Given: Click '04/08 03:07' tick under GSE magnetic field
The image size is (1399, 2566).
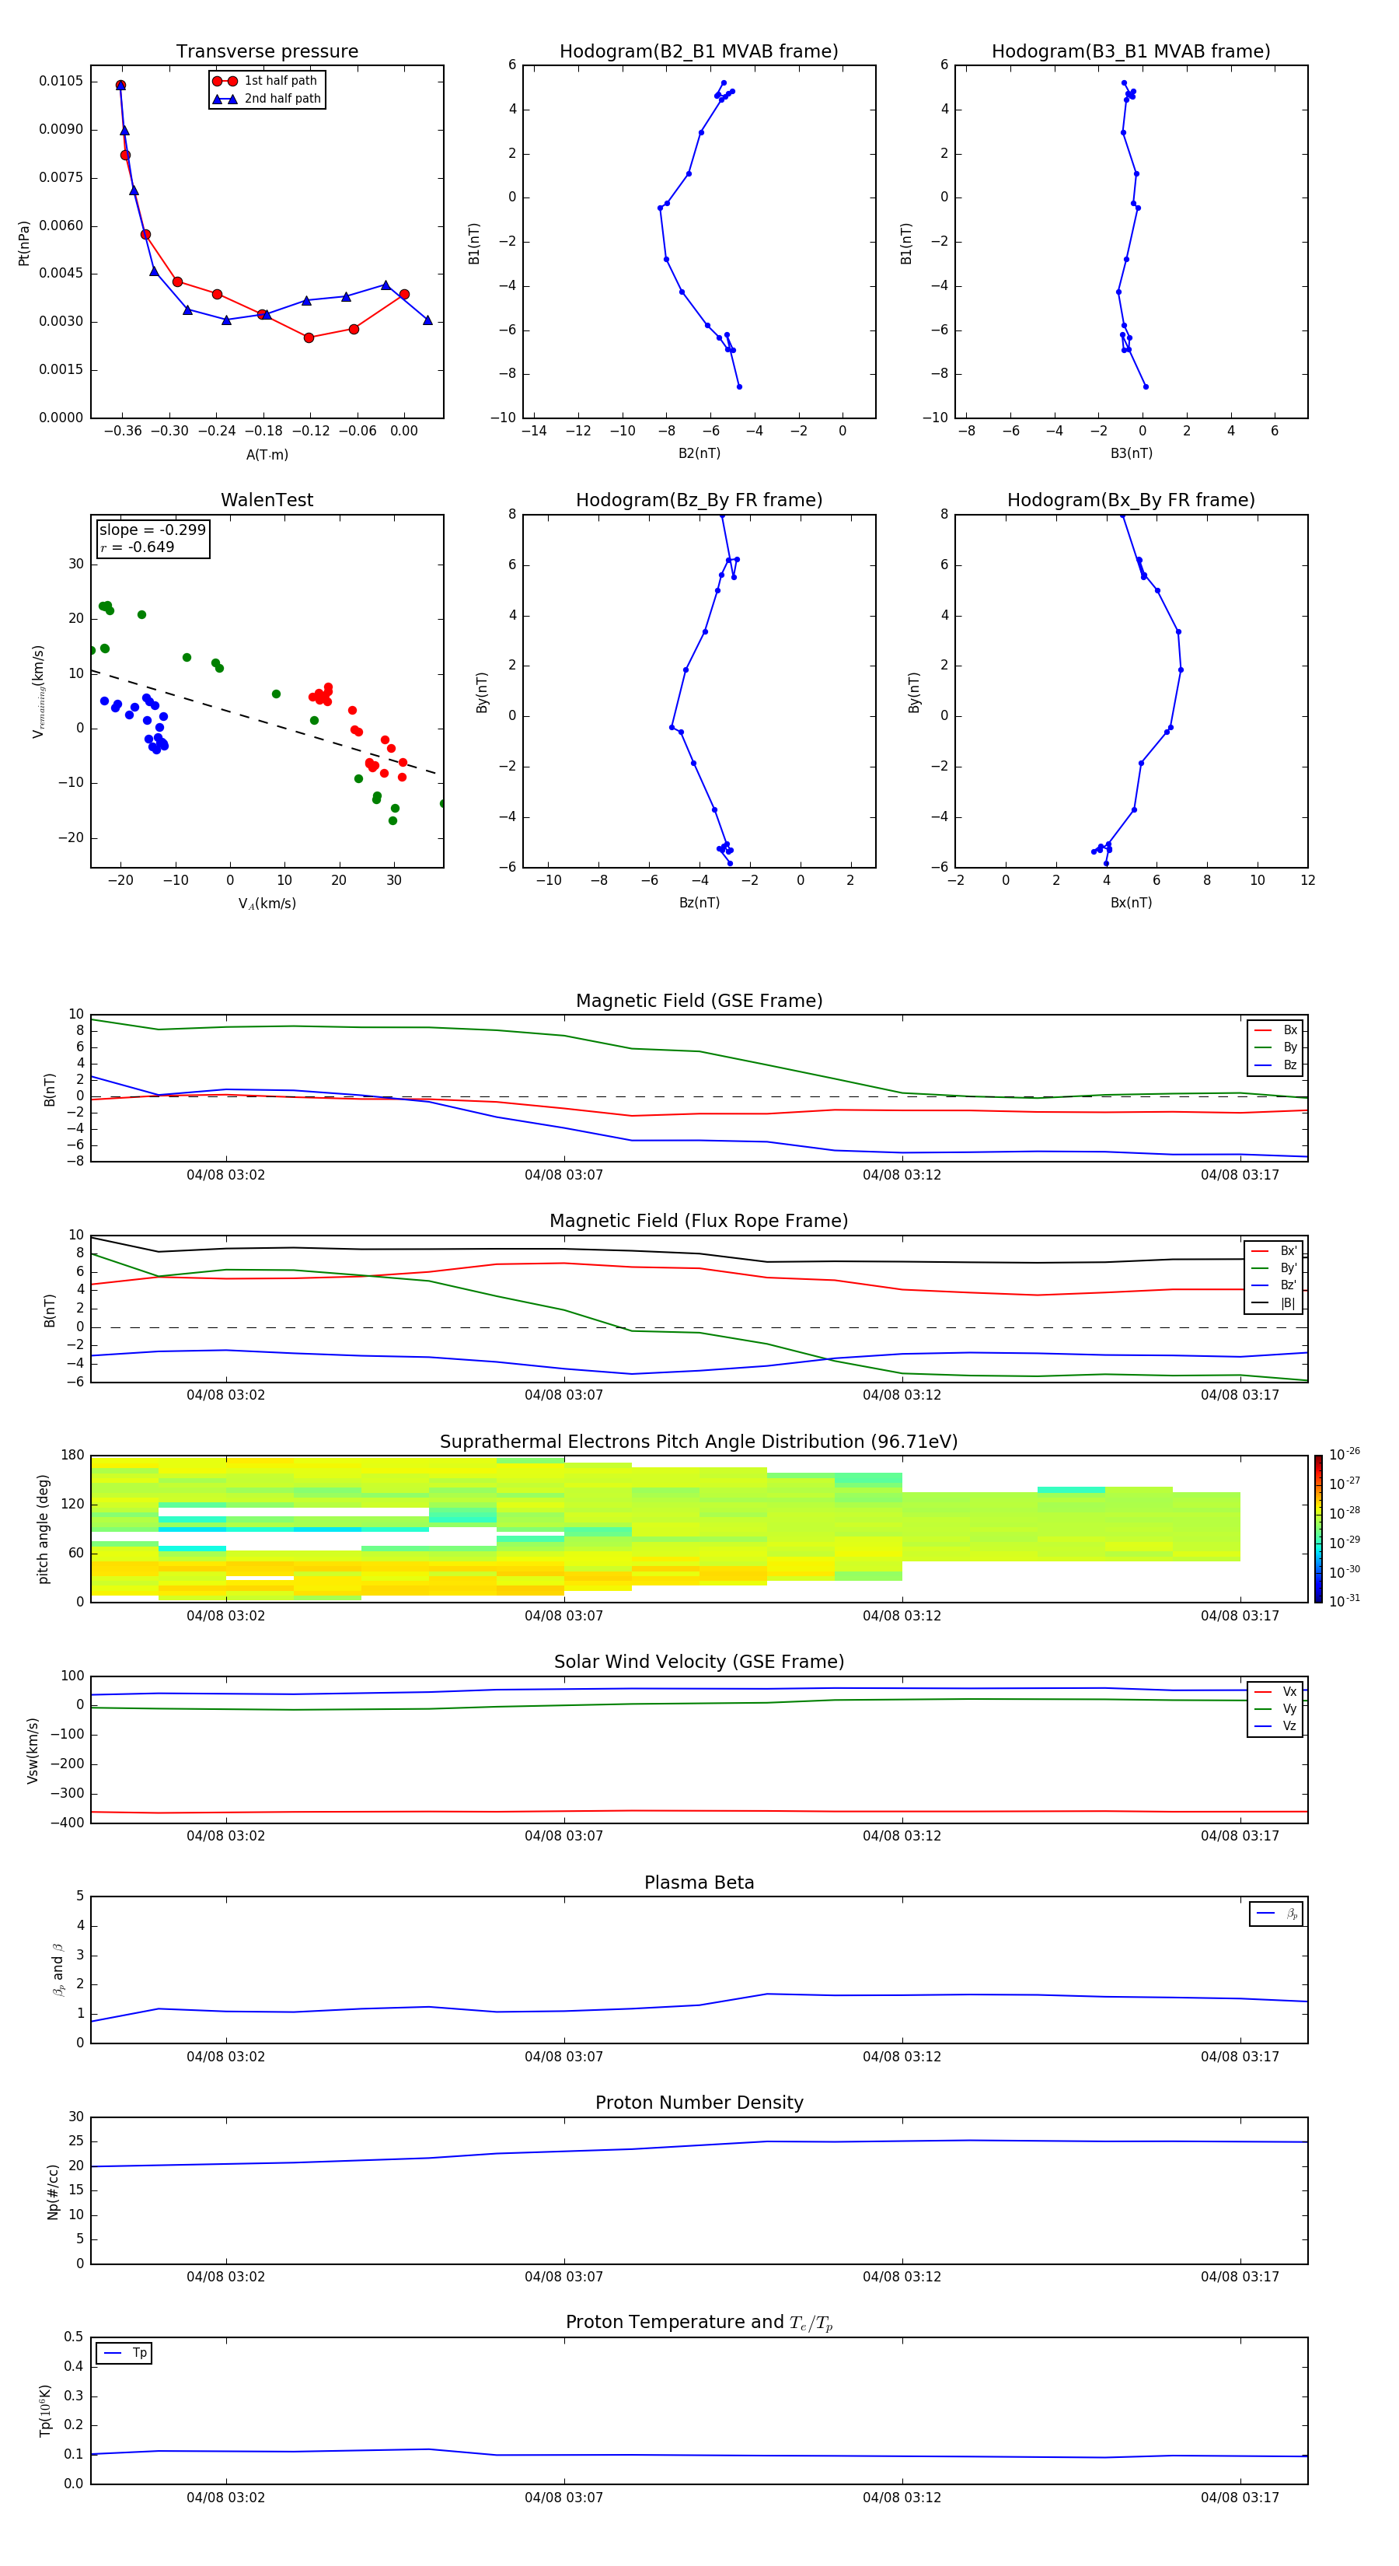Looking at the screenshot, I should click(563, 1176).
